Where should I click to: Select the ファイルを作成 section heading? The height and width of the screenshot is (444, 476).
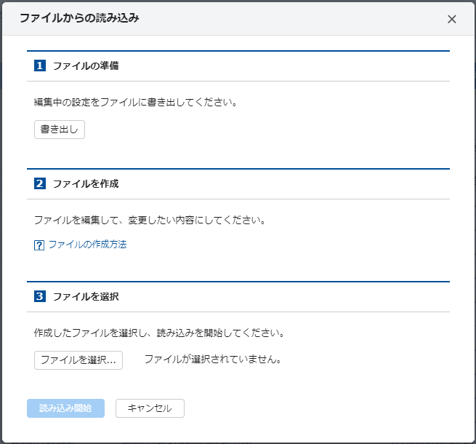coord(86,183)
